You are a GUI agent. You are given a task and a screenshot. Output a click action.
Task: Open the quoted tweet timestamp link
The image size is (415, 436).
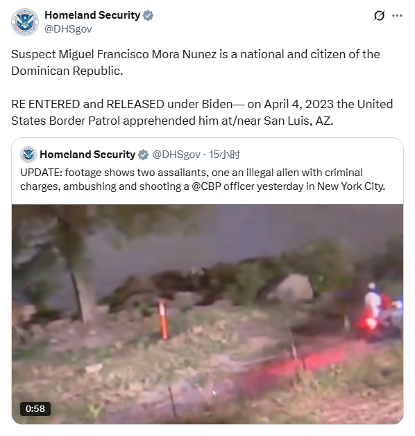[224, 155]
